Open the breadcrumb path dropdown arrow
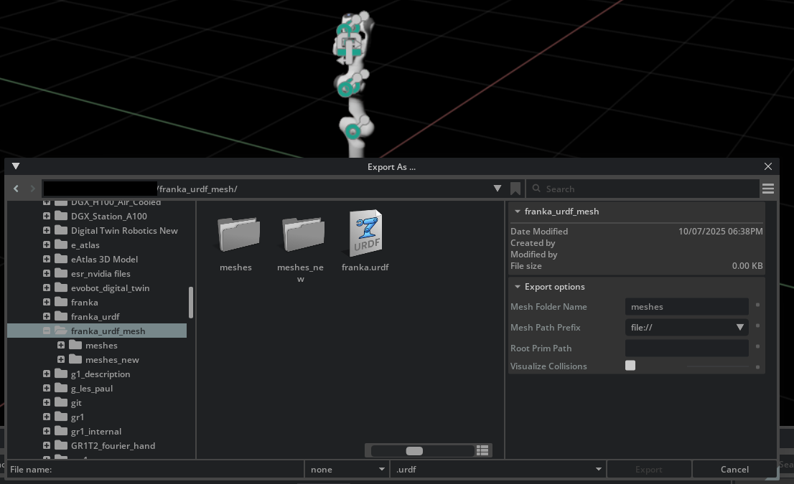Image resolution: width=794 pixels, height=484 pixels. pos(498,189)
